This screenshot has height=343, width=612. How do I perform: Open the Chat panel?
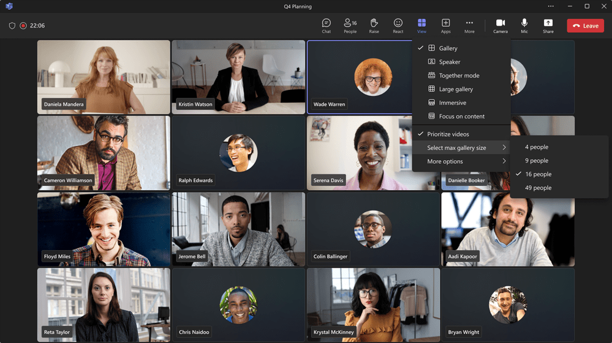click(326, 26)
